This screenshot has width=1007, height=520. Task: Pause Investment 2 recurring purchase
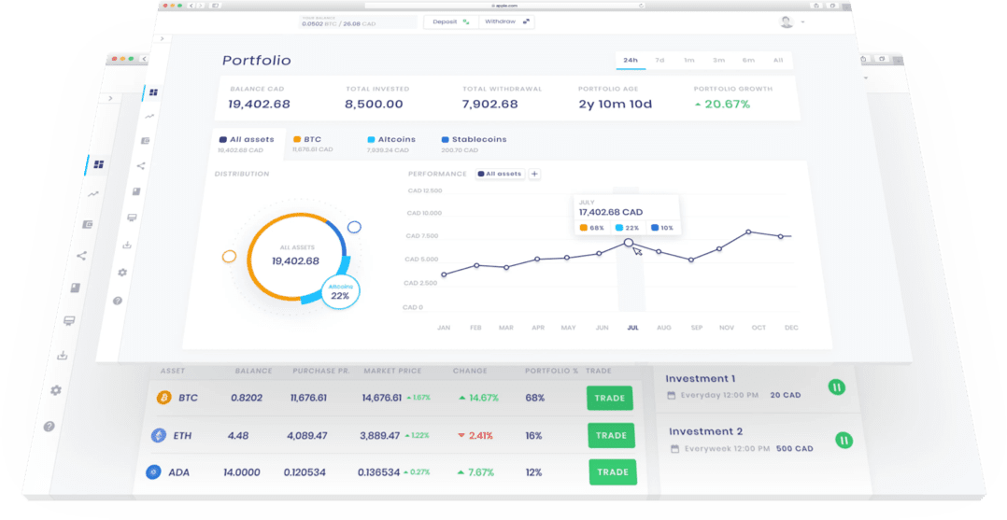(x=844, y=440)
